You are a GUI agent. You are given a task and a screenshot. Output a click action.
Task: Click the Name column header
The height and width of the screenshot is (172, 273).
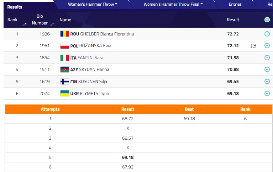65,20
